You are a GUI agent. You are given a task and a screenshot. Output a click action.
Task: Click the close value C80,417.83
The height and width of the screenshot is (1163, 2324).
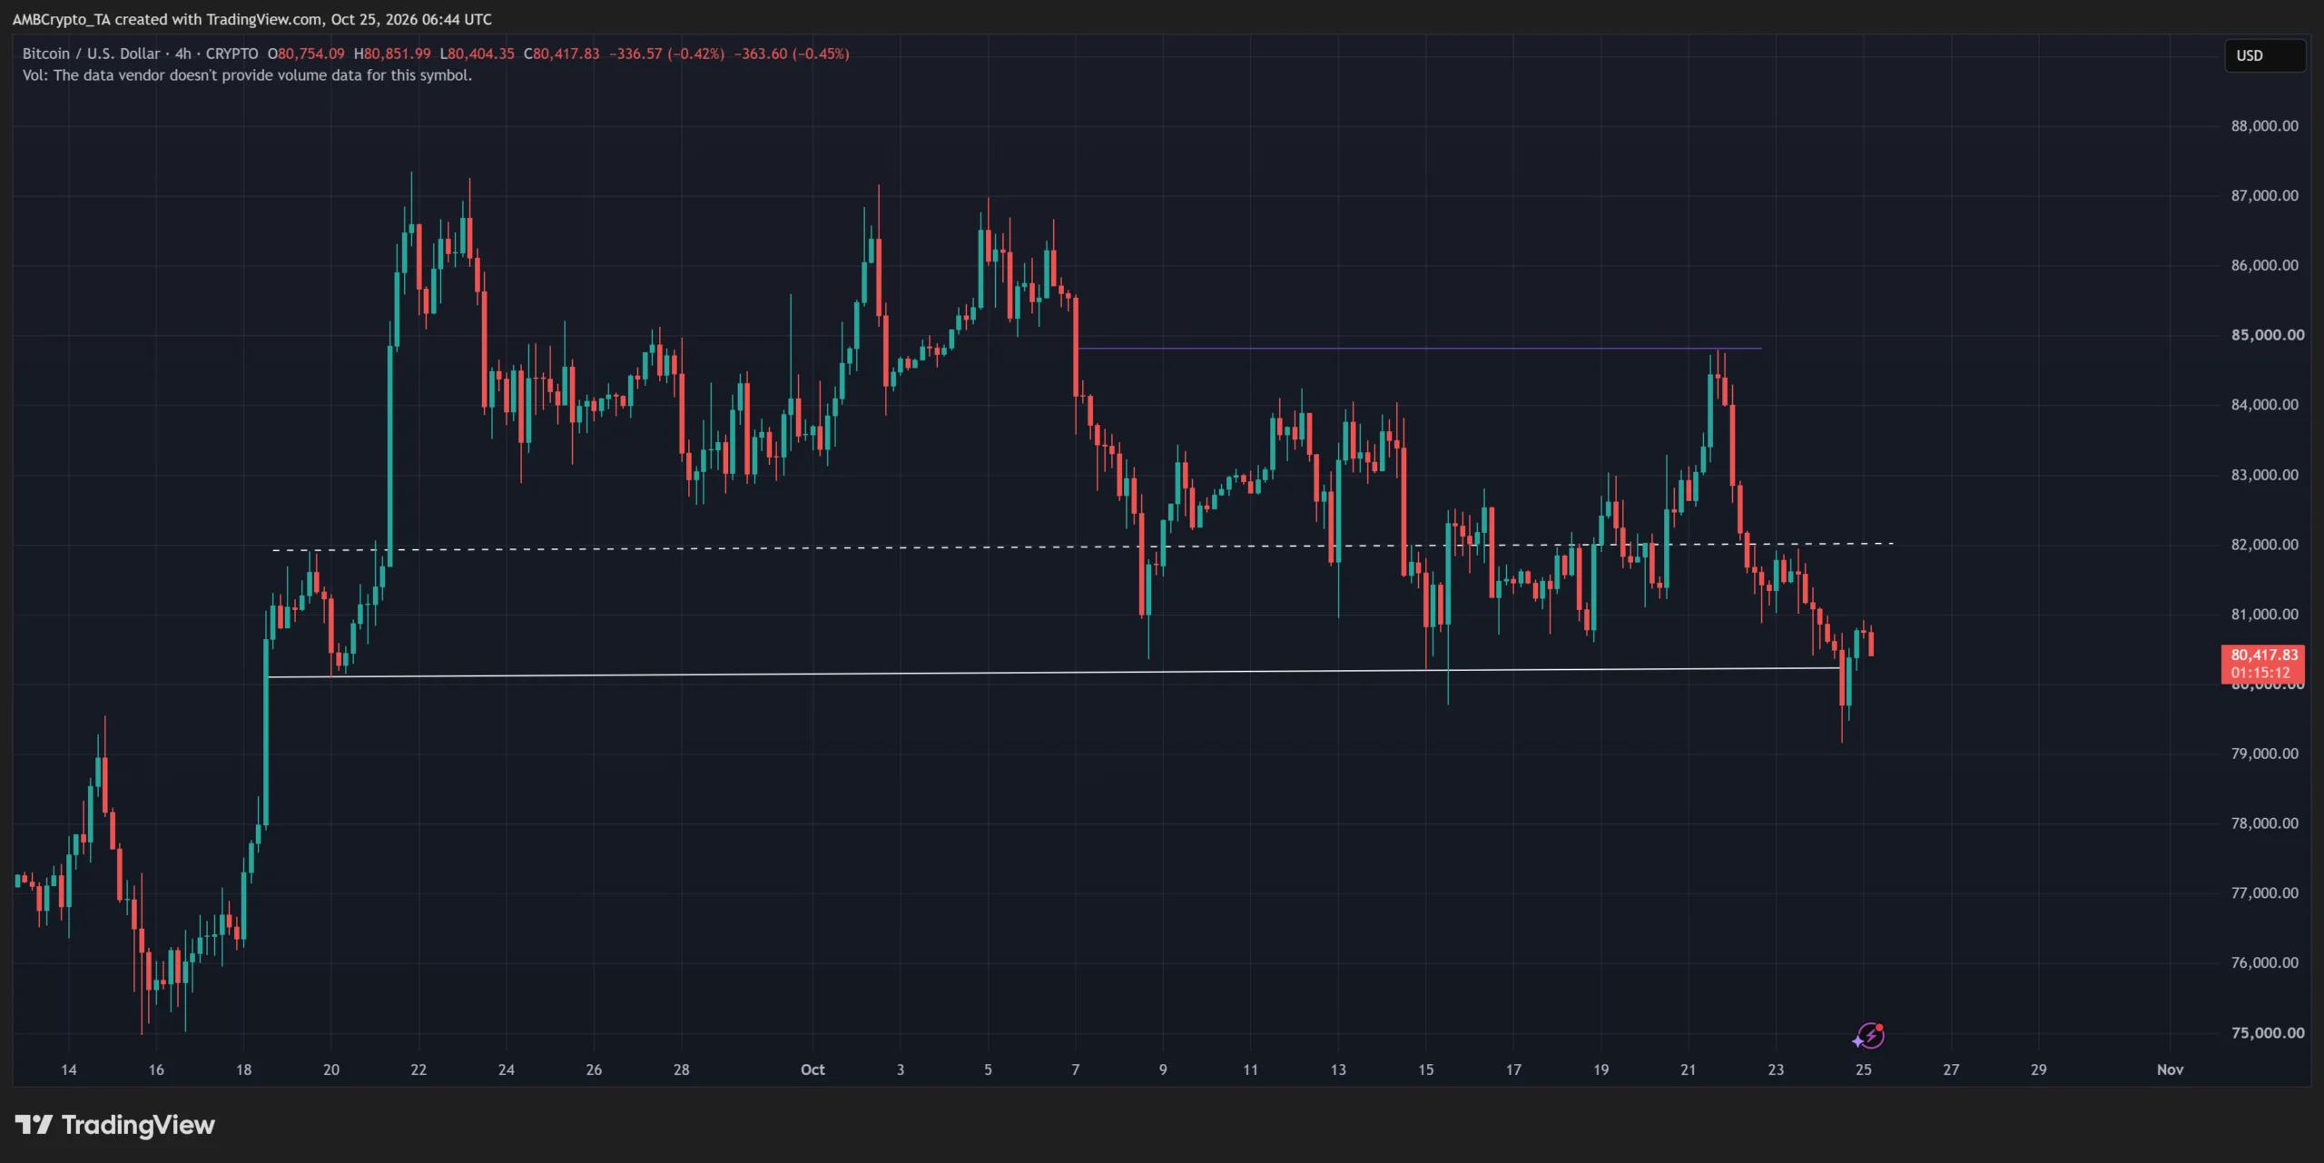tap(562, 54)
